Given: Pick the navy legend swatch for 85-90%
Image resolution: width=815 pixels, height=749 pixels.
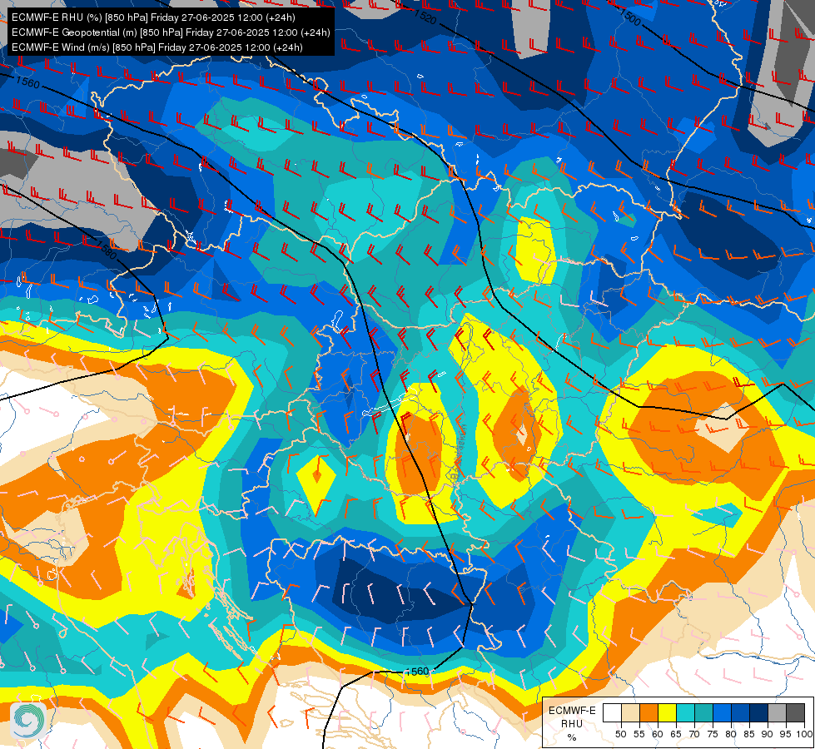Looking at the screenshot, I should click(759, 712).
